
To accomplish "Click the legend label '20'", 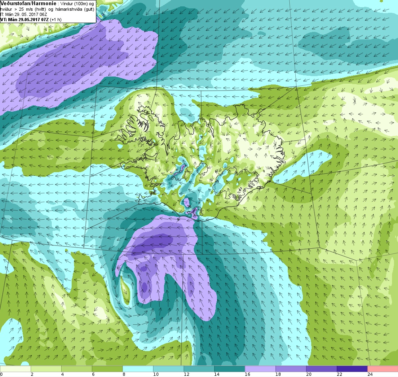I will click(x=309, y=374).
